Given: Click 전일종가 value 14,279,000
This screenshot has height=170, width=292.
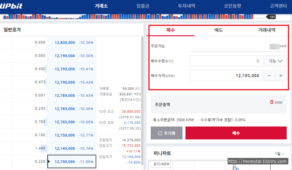Looking at the screenshot, I should [131, 140].
